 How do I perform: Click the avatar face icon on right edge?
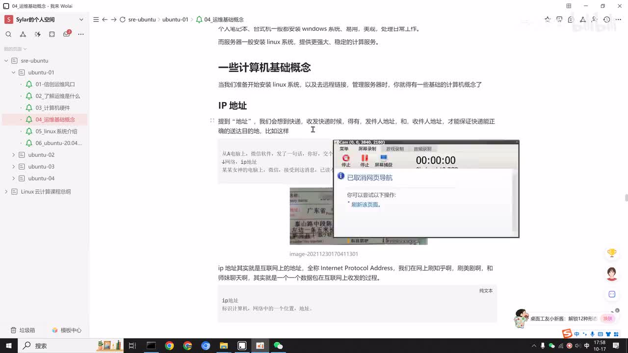(612, 274)
